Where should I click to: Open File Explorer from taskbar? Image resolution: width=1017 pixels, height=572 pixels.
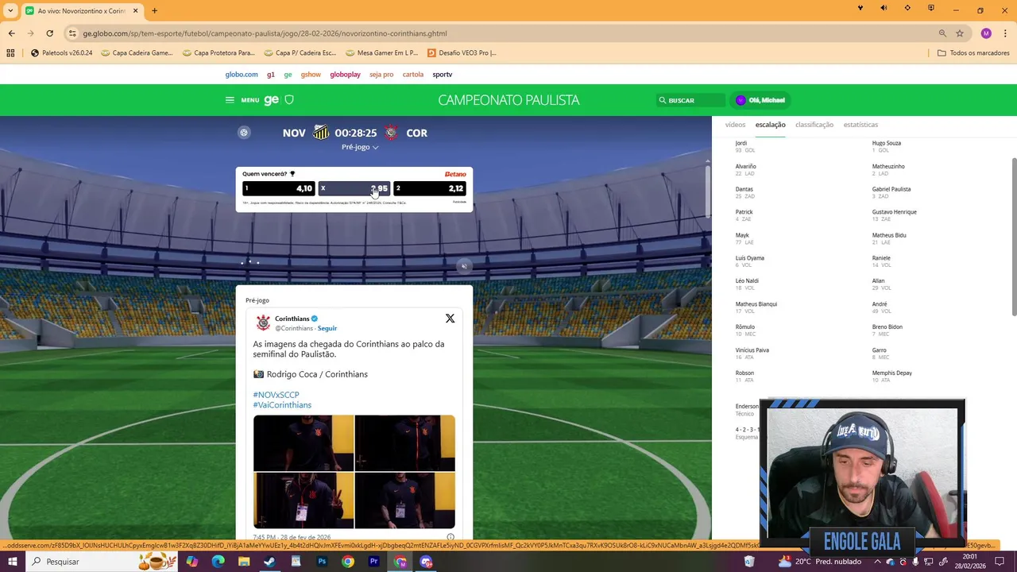tap(244, 562)
